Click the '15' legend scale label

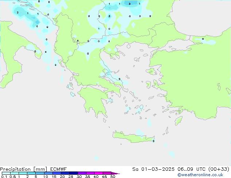[54, 177]
